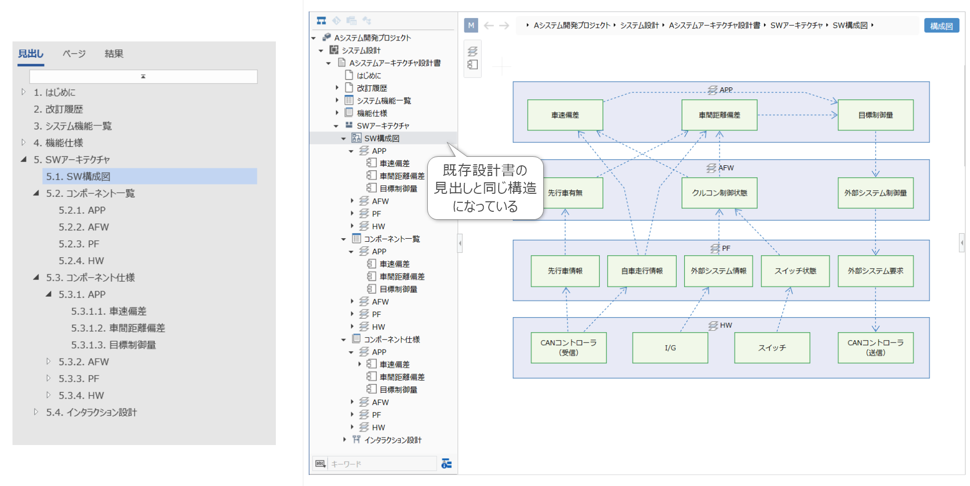Click the page icon next to はじめに
The image size is (970, 486).
[x=349, y=75]
